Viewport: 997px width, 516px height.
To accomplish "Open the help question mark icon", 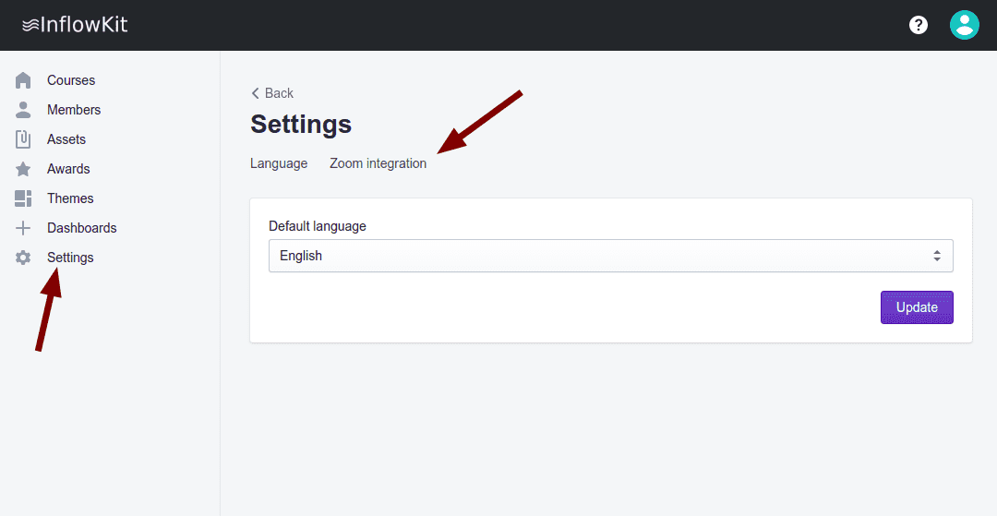I will pyautogui.click(x=919, y=25).
